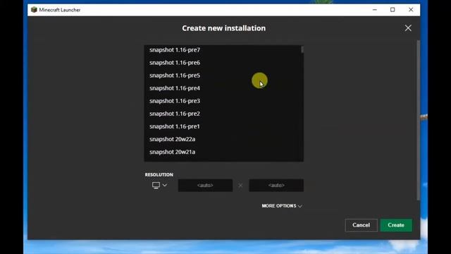
Task: Click the Cancel button
Action: click(361, 225)
